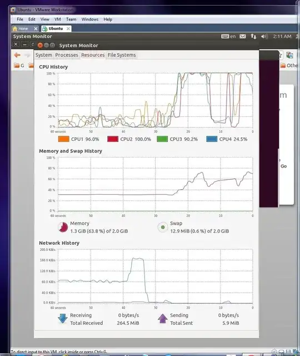The height and width of the screenshot is (356, 300).
Task: Click the Receiving blue down-arrow icon
Action: [63, 319]
